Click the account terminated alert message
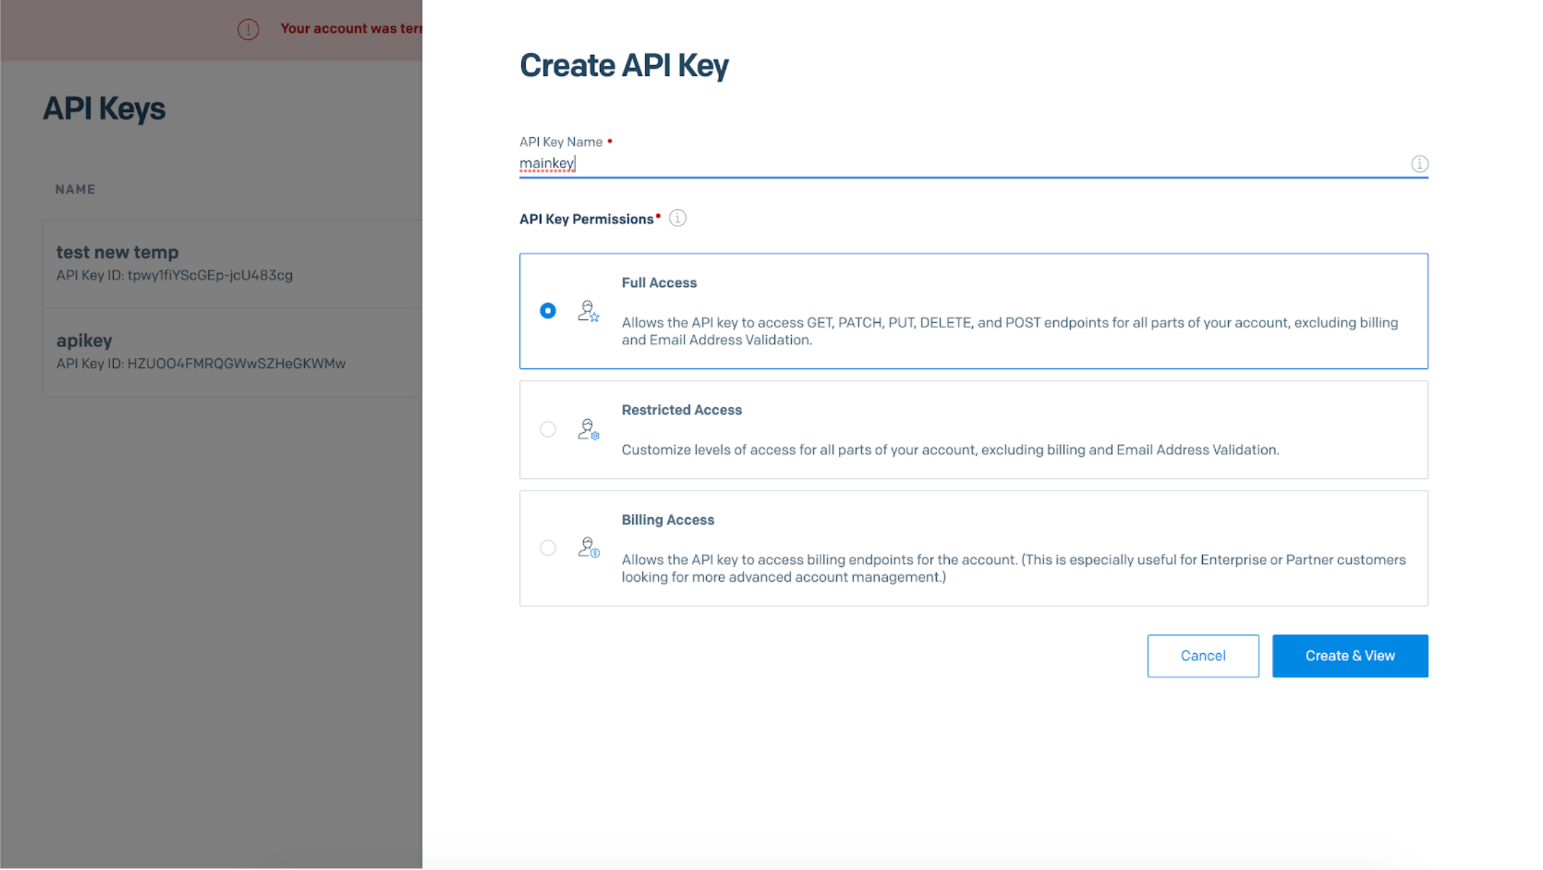The height and width of the screenshot is (870, 1543). [x=351, y=29]
